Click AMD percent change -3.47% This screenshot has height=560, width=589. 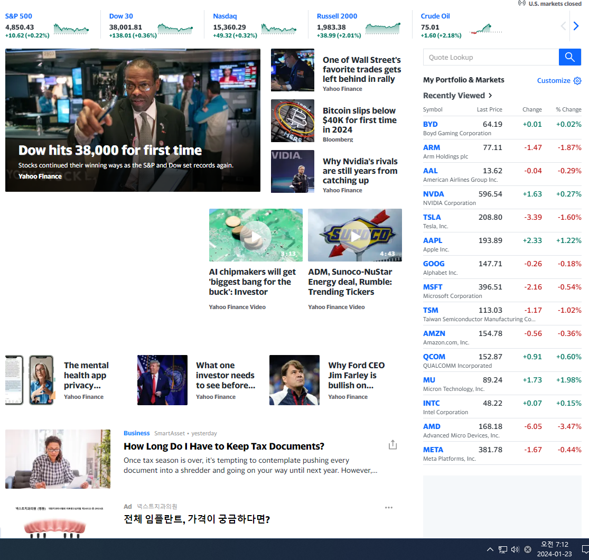coord(569,427)
